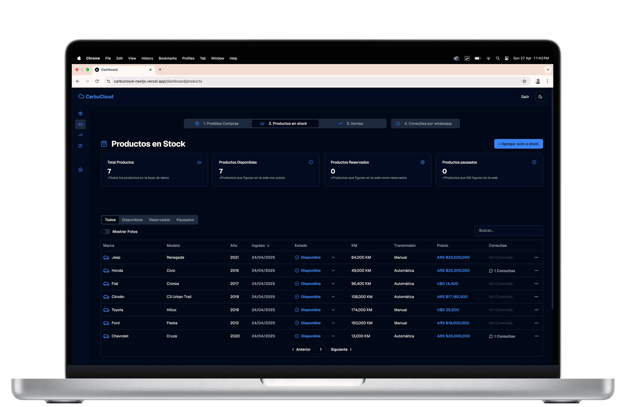Enable the Mostrar Fotos switch
This screenshot has width=626, height=407.
(105, 232)
